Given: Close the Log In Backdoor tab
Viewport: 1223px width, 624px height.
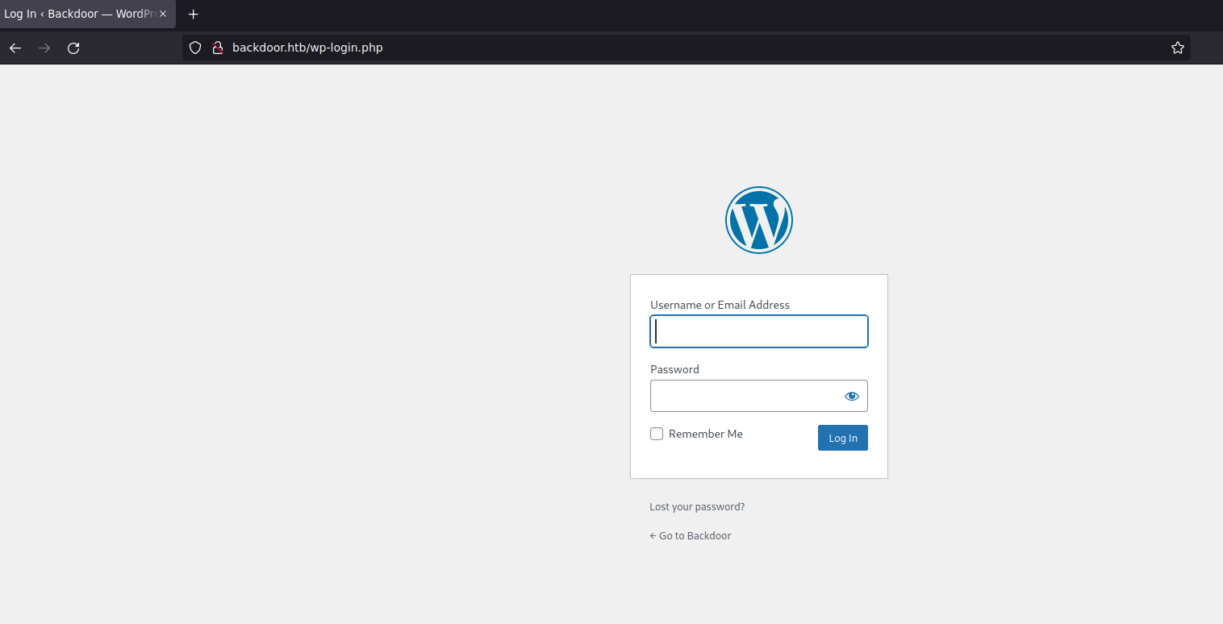Looking at the screenshot, I should coord(163,14).
